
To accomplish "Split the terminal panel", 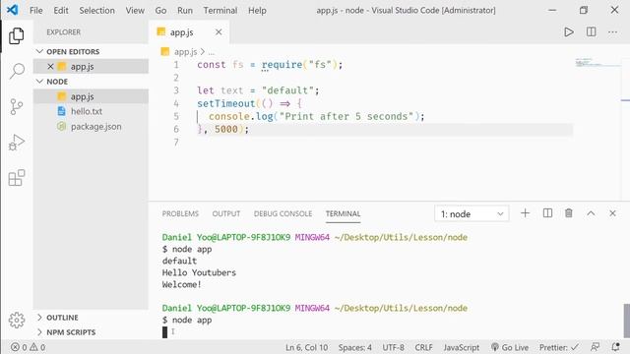I will (547, 213).
